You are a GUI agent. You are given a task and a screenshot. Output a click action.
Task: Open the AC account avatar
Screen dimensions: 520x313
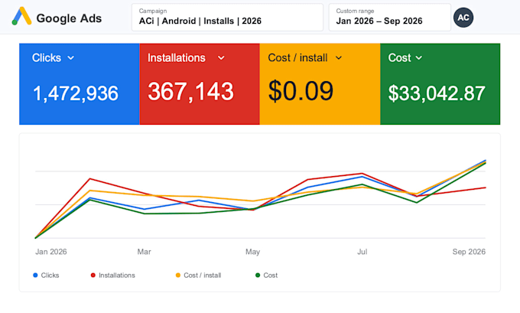click(x=463, y=18)
